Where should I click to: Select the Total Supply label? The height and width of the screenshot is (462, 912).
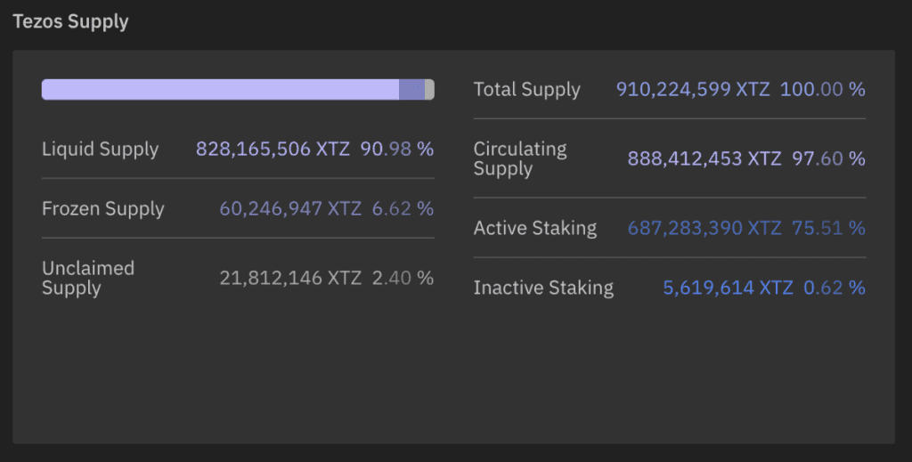click(x=526, y=89)
